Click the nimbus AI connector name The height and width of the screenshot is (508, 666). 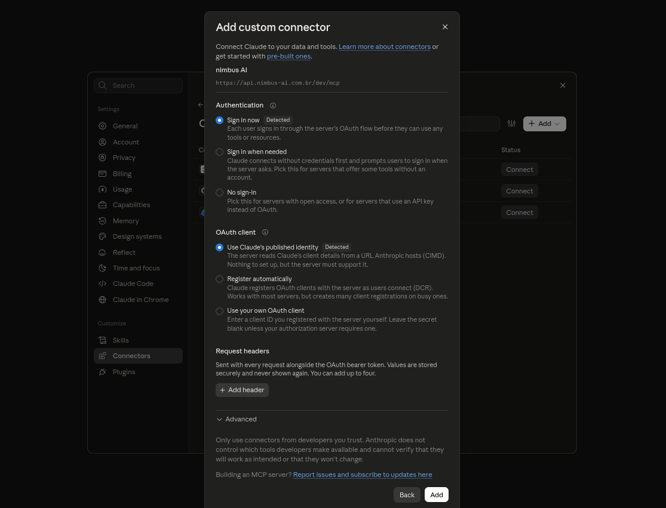pyautogui.click(x=232, y=70)
